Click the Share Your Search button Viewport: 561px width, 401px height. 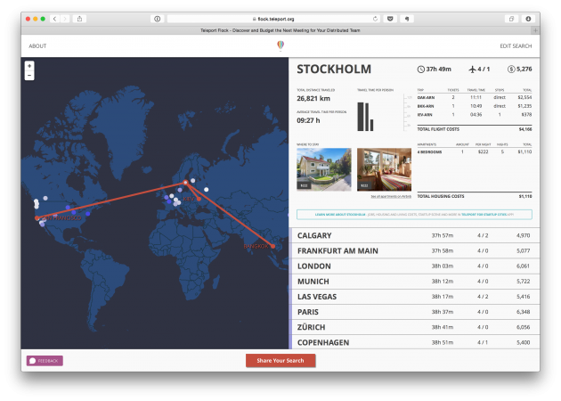click(x=280, y=360)
